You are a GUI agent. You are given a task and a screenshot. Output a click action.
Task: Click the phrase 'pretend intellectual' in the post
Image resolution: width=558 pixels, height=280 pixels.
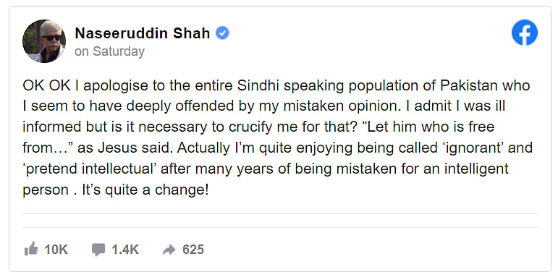coord(90,169)
